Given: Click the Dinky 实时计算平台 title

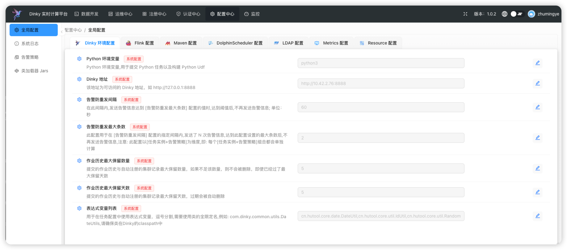Looking at the screenshot, I should [48, 14].
